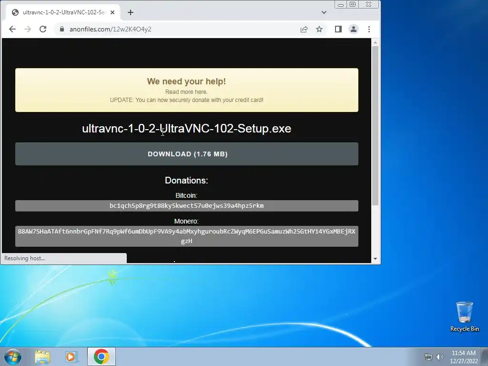Viewport: 488px width, 366px height.
Task: Select the ultravnc-1-0-2 browser tab
Action: coord(63,12)
